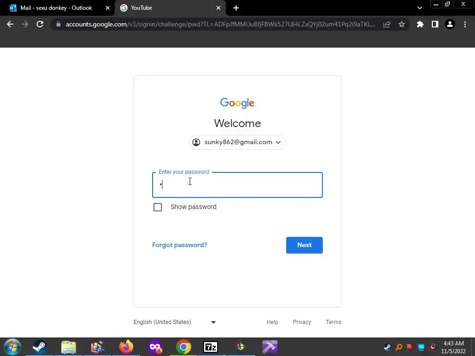Click the Google logo on sign-in card
This screenshot has height=356, width=475.
tap(237, 103)
